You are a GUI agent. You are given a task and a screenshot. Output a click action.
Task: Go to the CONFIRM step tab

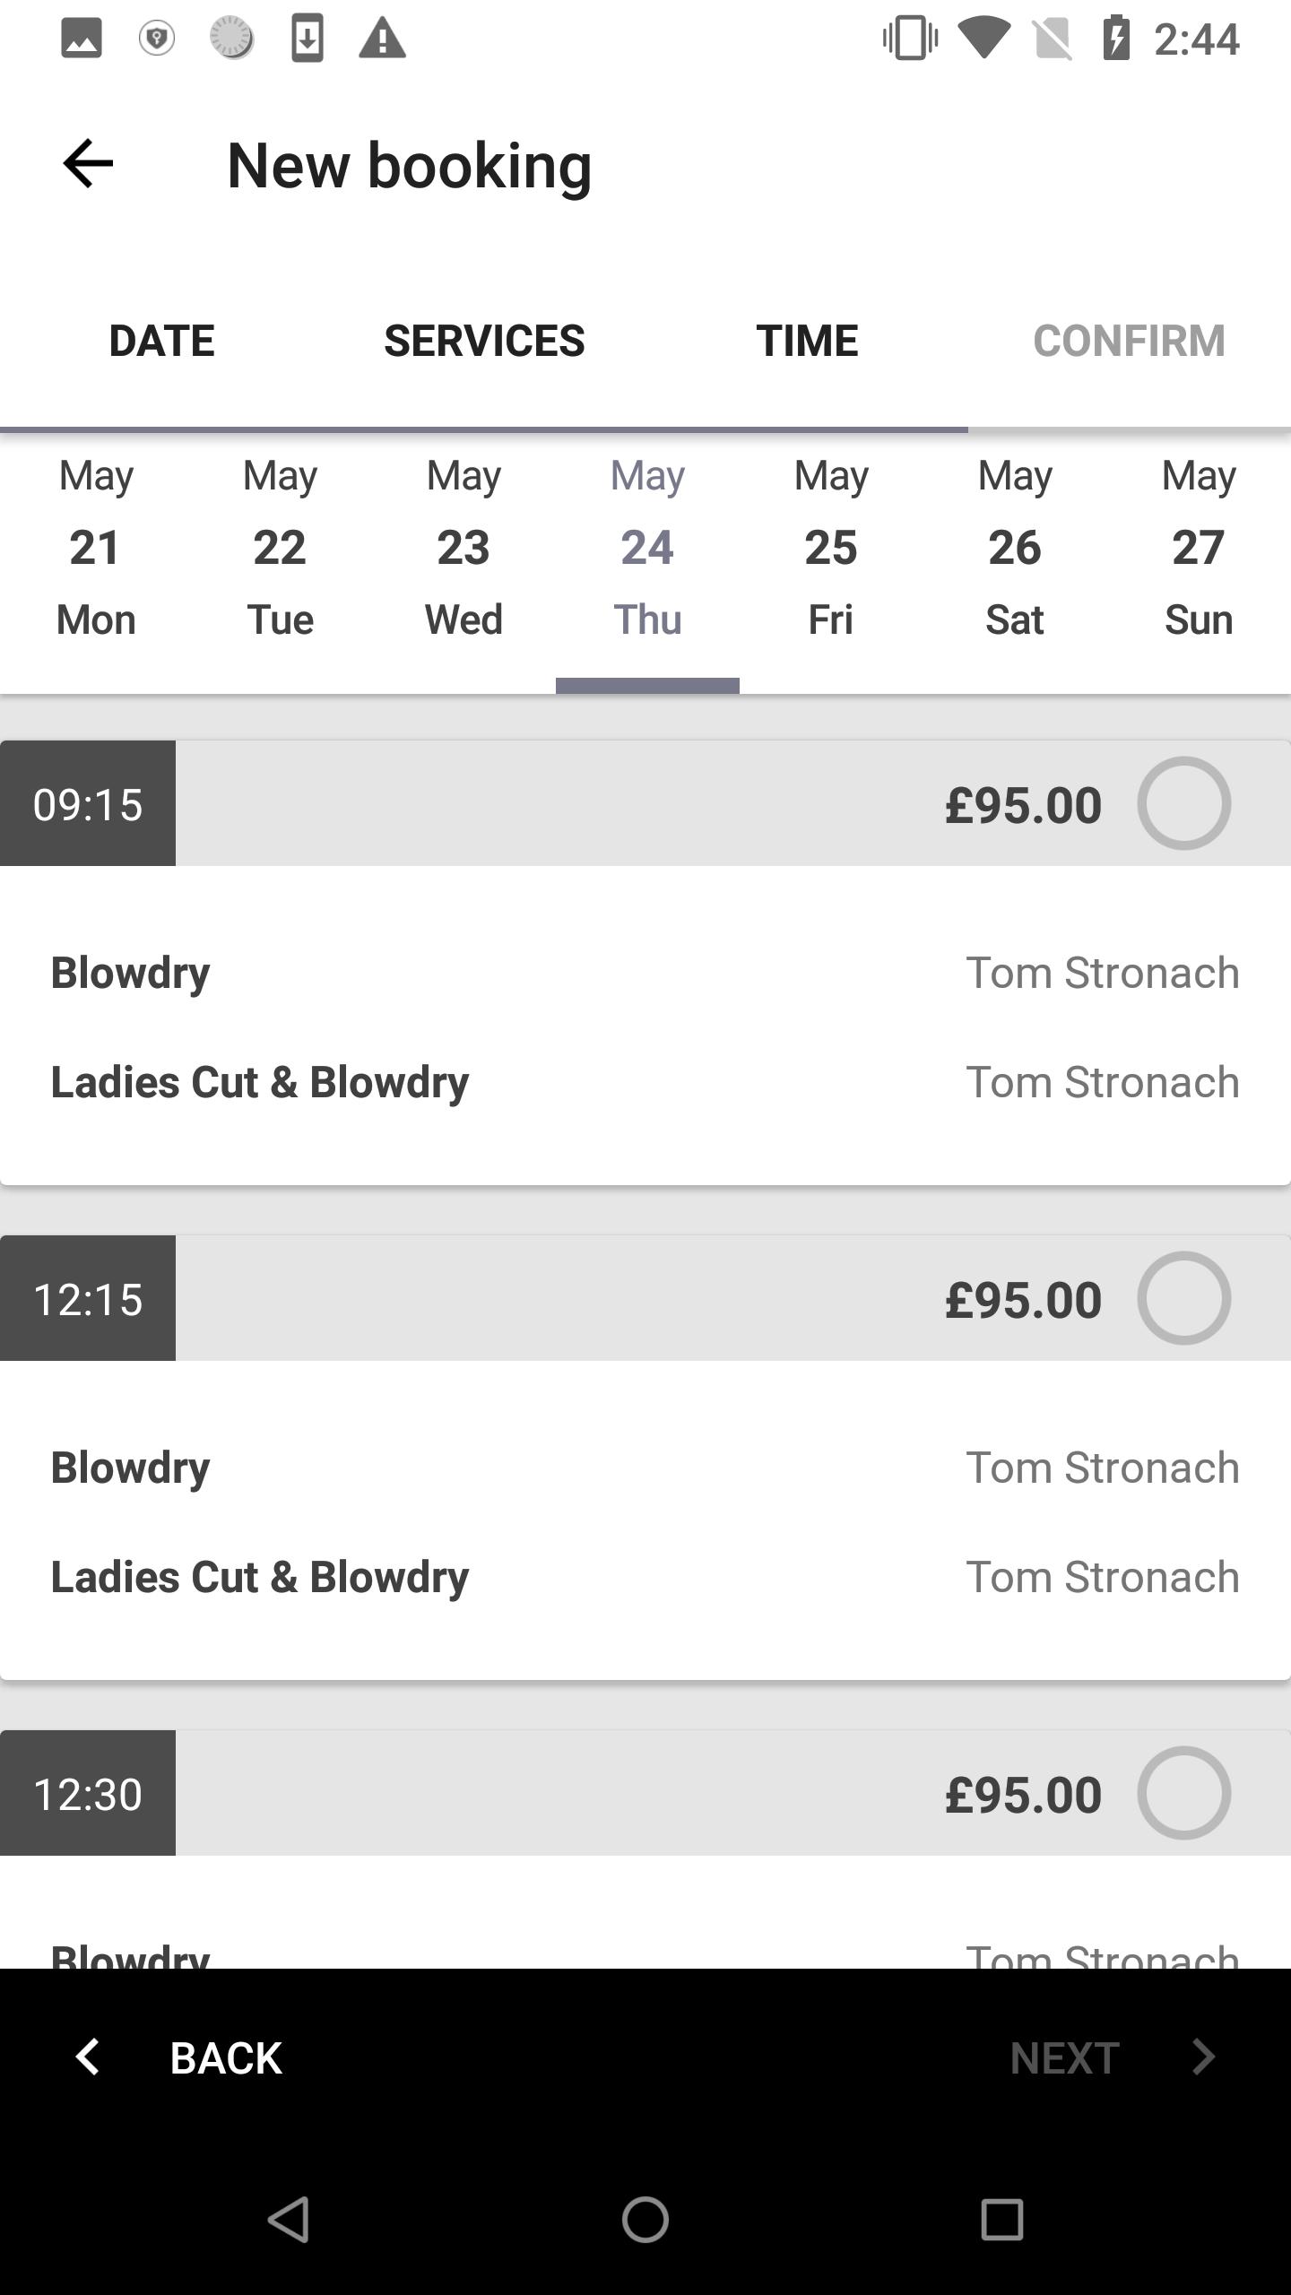pos(1130,341)
